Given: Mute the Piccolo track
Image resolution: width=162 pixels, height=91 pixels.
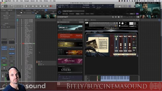Looking at the screenshot, I should coord(17,23).
